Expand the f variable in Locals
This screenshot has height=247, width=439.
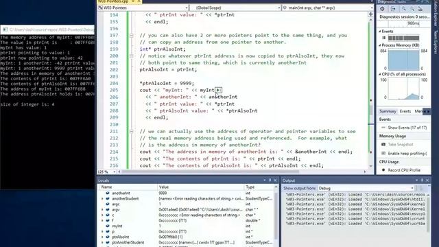102,220
